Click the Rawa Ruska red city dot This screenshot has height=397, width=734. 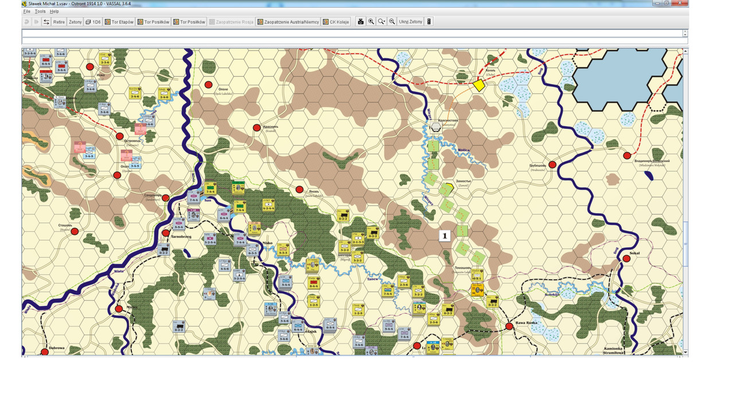[x=509, y=326]
